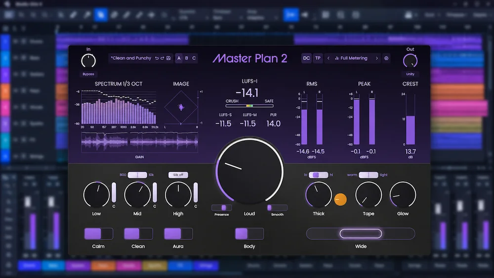The width and height of the screenshot is (494, 278).
Task: Toggle the TP true peak button
Action: point(318,58)
